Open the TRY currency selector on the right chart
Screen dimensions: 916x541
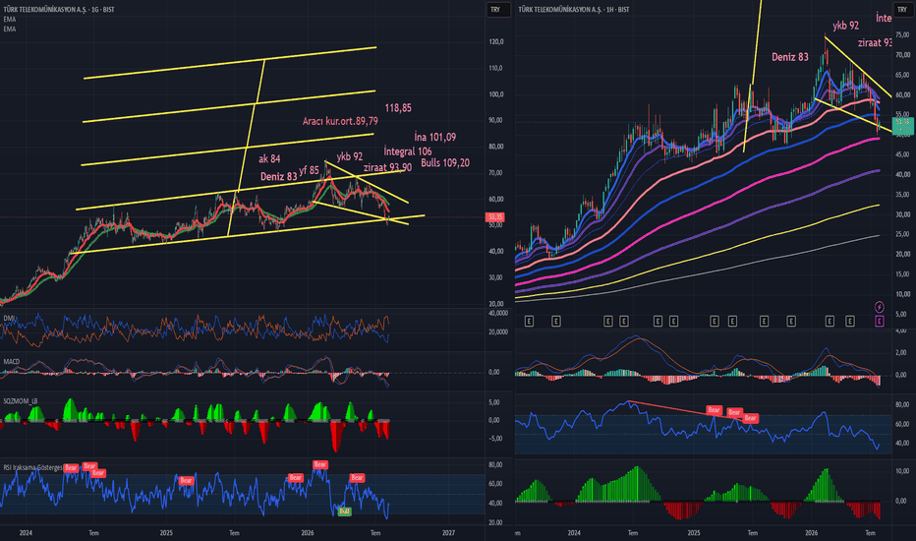(902, 10)
